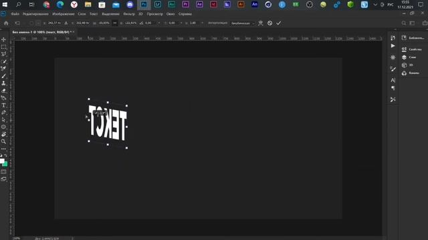Open the interpolation dropdown
The height and width of the screenshot is (240, 428).
(243, 23)
